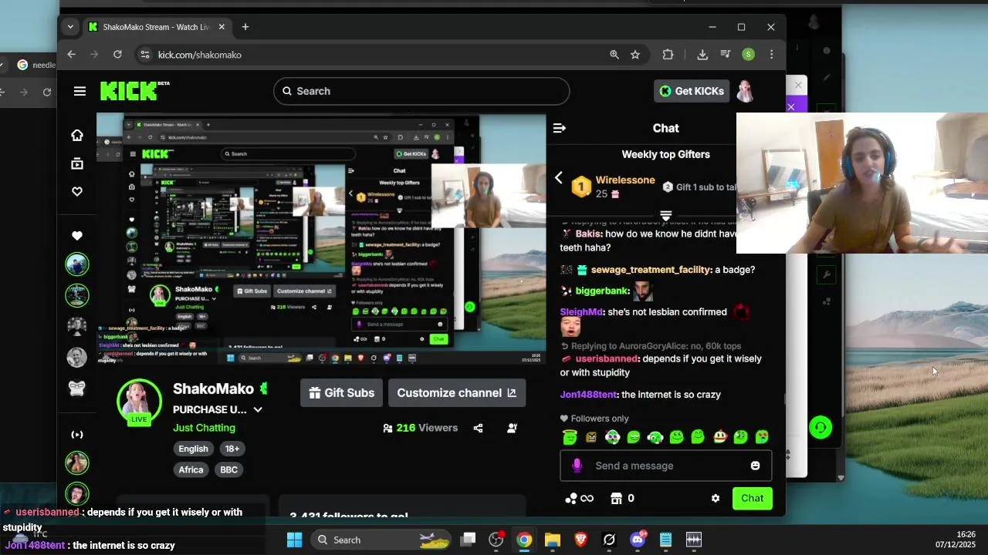This screenshot has width=988, height=555.
Task: Select the English tag
Action: [193, 449]
